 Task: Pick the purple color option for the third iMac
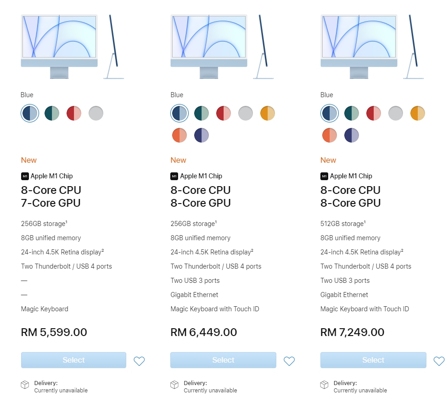[x=352, y=135]
